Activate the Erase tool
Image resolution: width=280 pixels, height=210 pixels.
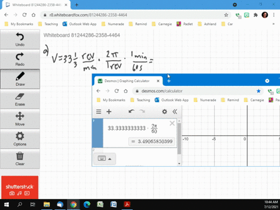[20, 99]
